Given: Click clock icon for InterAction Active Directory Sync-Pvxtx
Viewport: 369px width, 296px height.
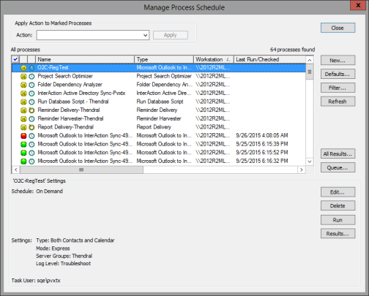Looking at the screenshot, I should click(x=31, y=94).
